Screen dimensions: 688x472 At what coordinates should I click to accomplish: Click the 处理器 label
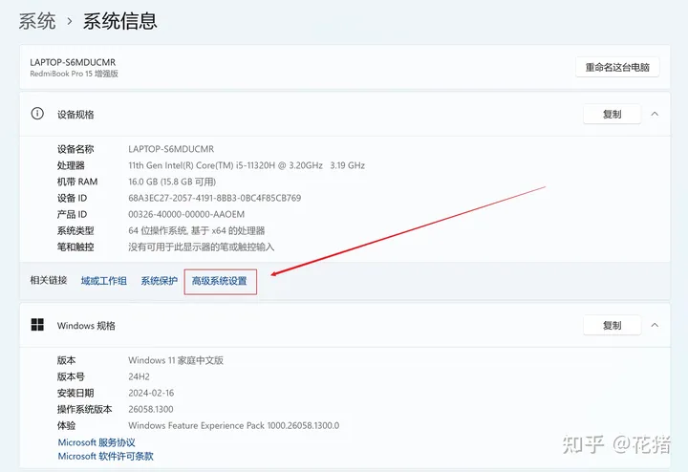point(71,165)
